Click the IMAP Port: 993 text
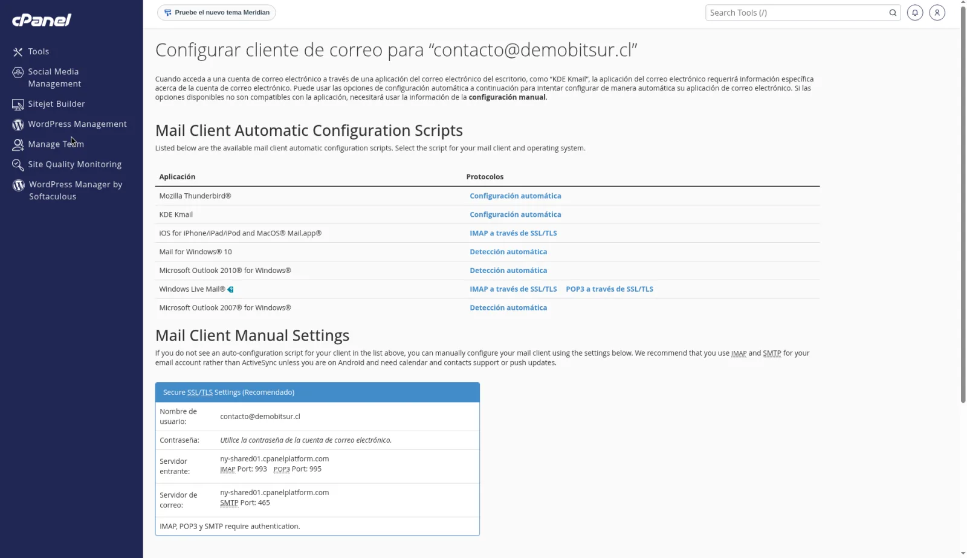Viewport: 967px width, 558px height. click(244, 469)
